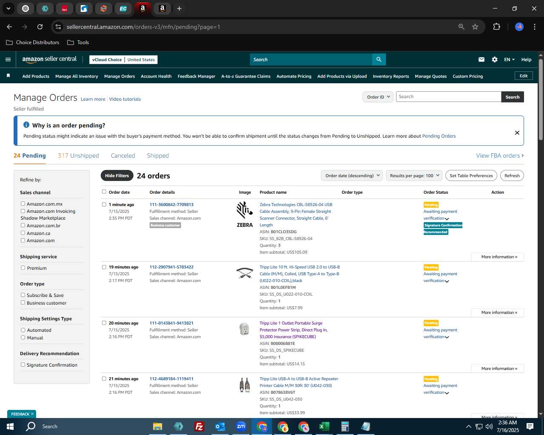The image size is (544, 435).
Task: Click the bookmark flag icon
Action: point(8,76)
